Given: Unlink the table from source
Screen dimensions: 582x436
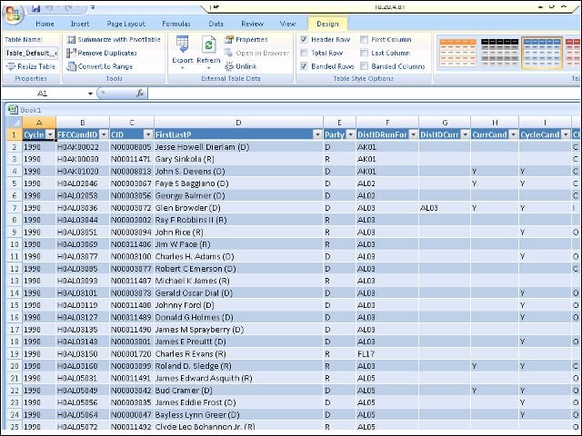Looking at the screenshot, I should click(240, 66).
